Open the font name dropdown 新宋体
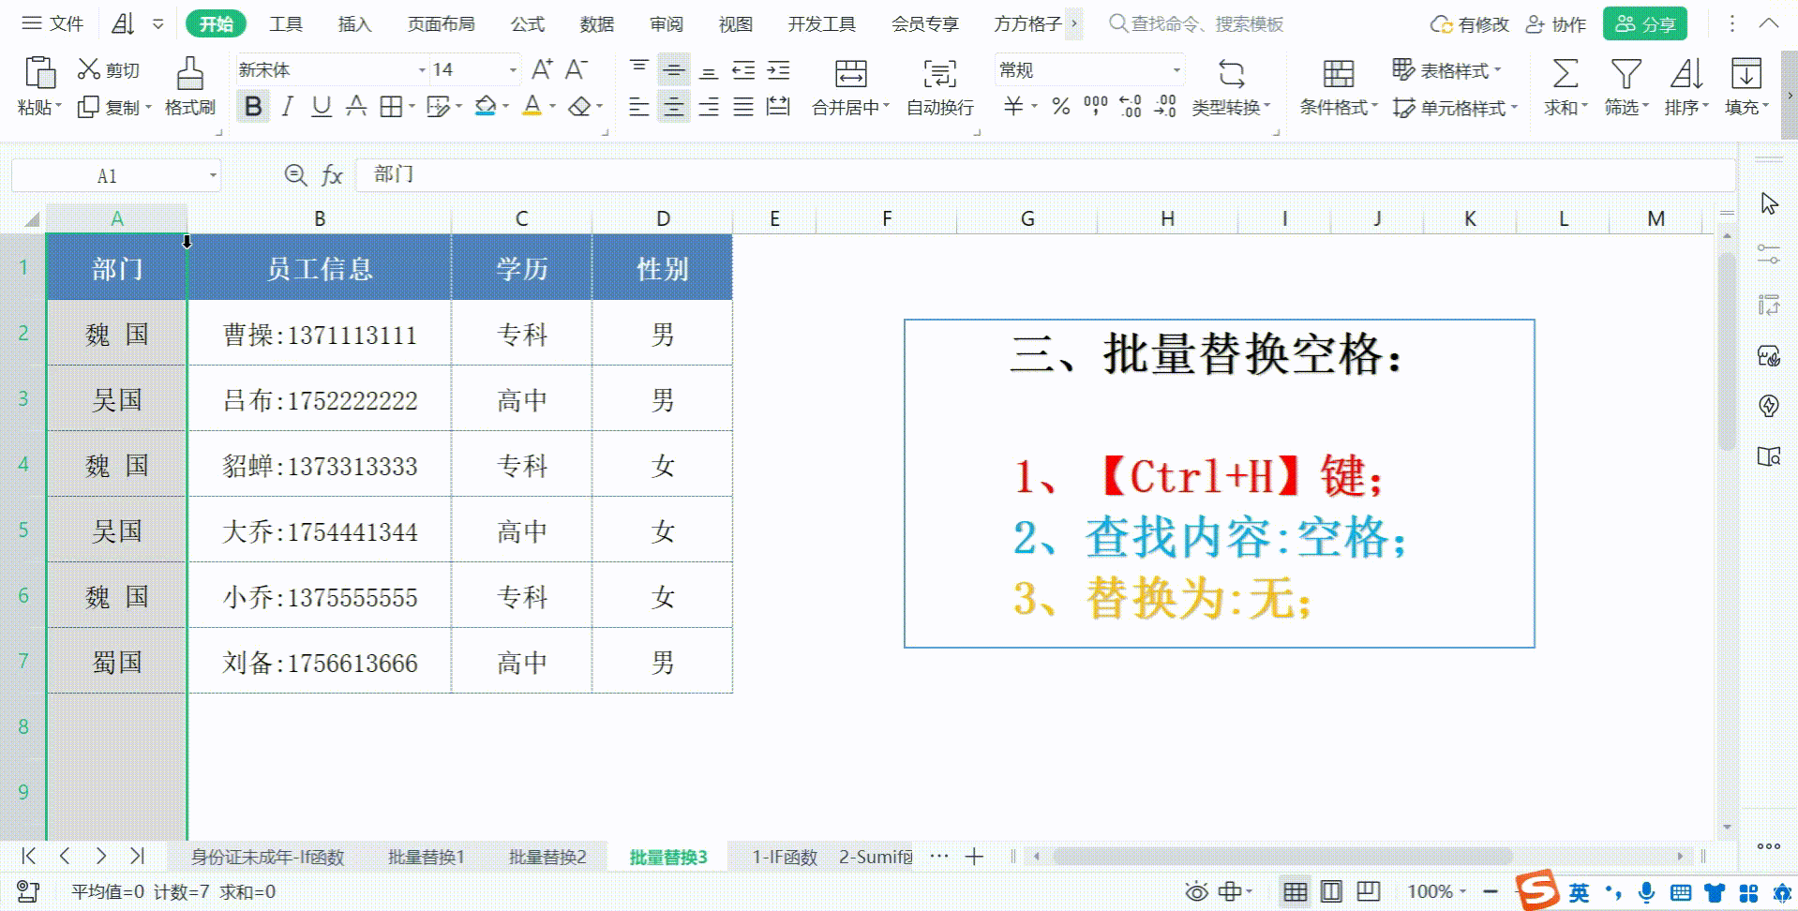The height and width of the screenshot is (911, 1798). 421,70
